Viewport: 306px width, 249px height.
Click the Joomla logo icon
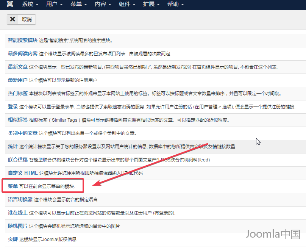9,5
